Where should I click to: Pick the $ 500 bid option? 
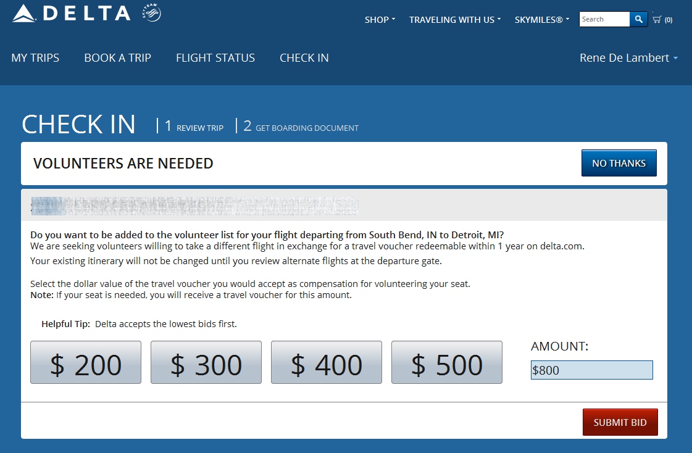(447, 363)
